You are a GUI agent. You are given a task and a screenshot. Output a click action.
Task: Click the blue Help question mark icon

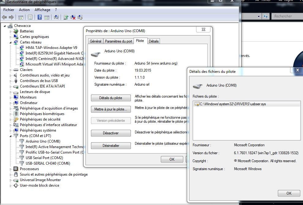(x=40, y=17)
